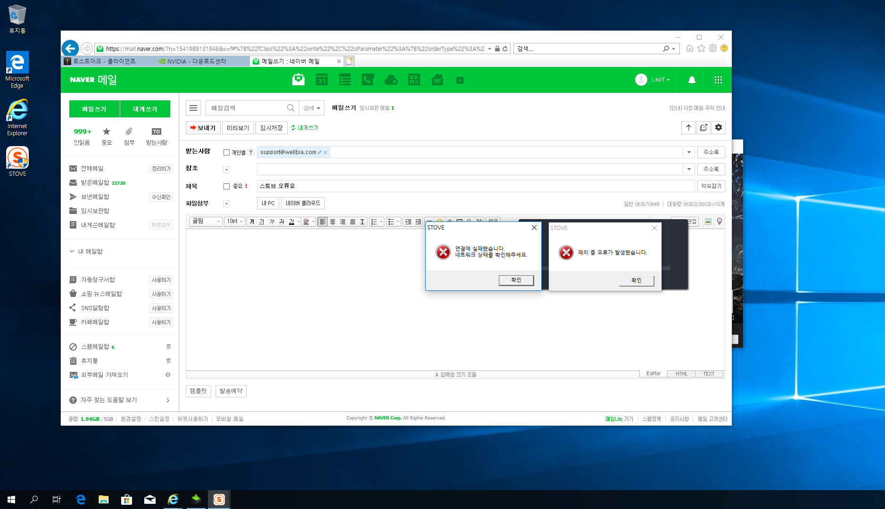Viewport: 885px width, 509px height.
Task: Collapse the 내 메일함 folder section
Action: click(72, 252)
